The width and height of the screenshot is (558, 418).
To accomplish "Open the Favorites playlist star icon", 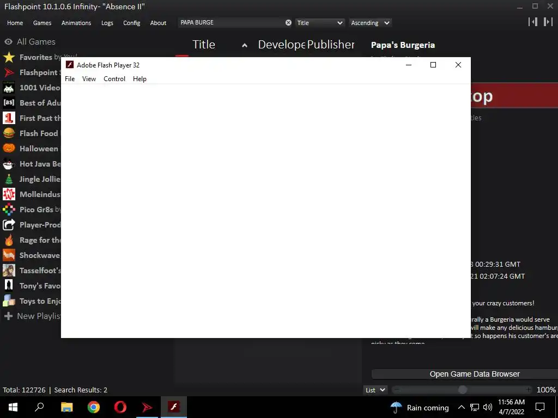I will coord(9,57).
